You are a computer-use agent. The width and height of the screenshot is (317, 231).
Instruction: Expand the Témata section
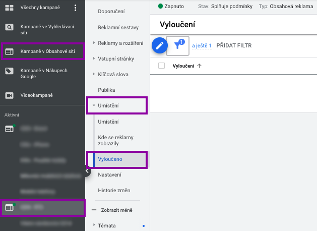(94, 225)
